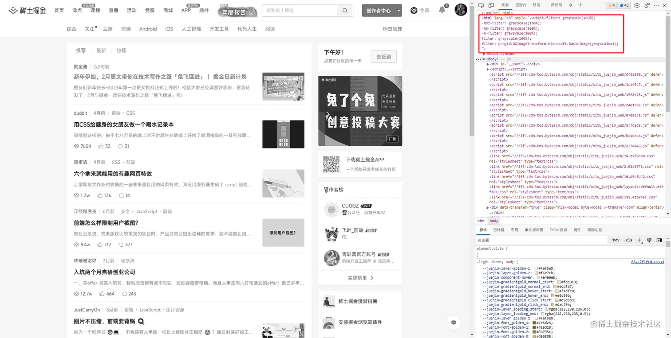Open article 入坑两个月自研创业公司
This screenshot has height=338, width=671.
104,272
